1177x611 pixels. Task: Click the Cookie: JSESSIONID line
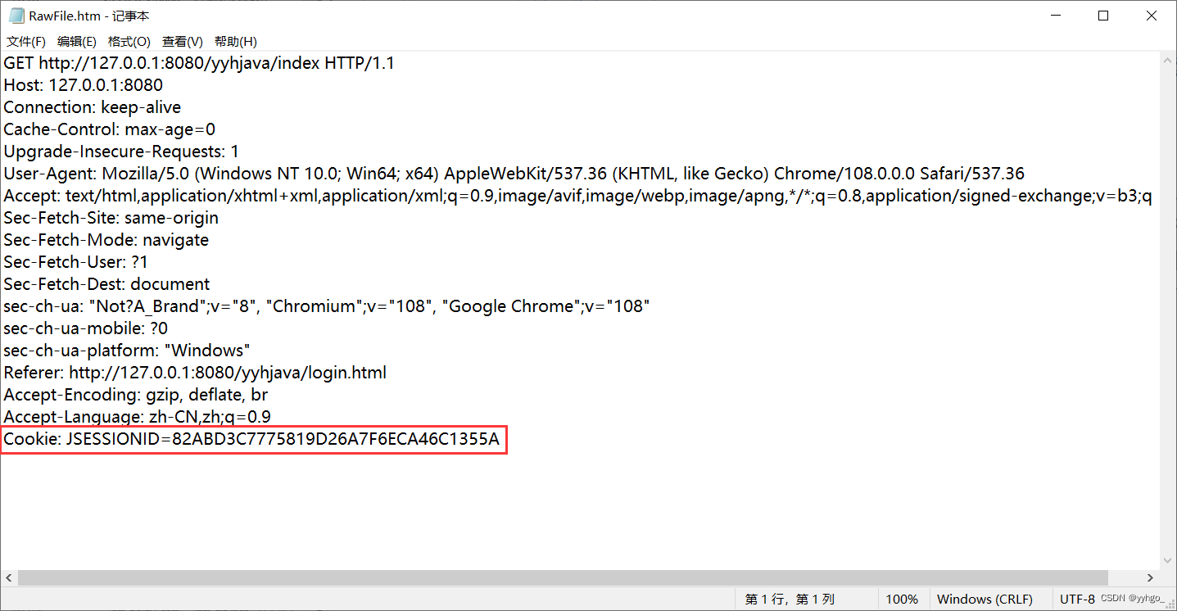pos(251,440)
